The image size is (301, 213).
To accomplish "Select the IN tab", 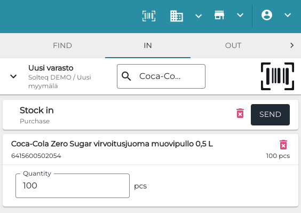I will (148, 45).
